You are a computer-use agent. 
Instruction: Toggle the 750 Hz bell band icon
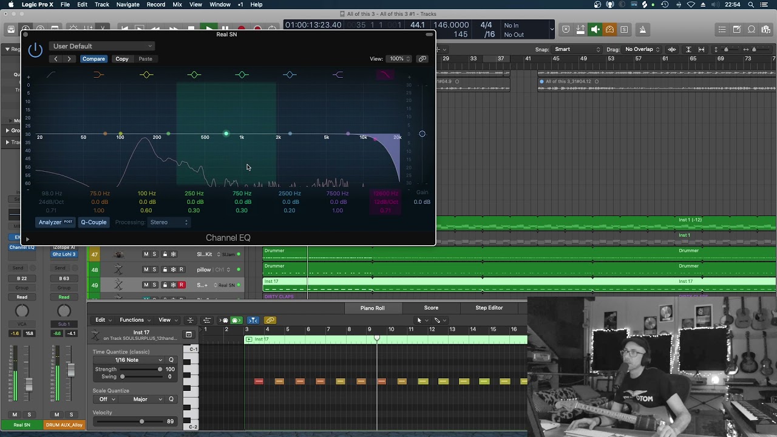[242, 75]
